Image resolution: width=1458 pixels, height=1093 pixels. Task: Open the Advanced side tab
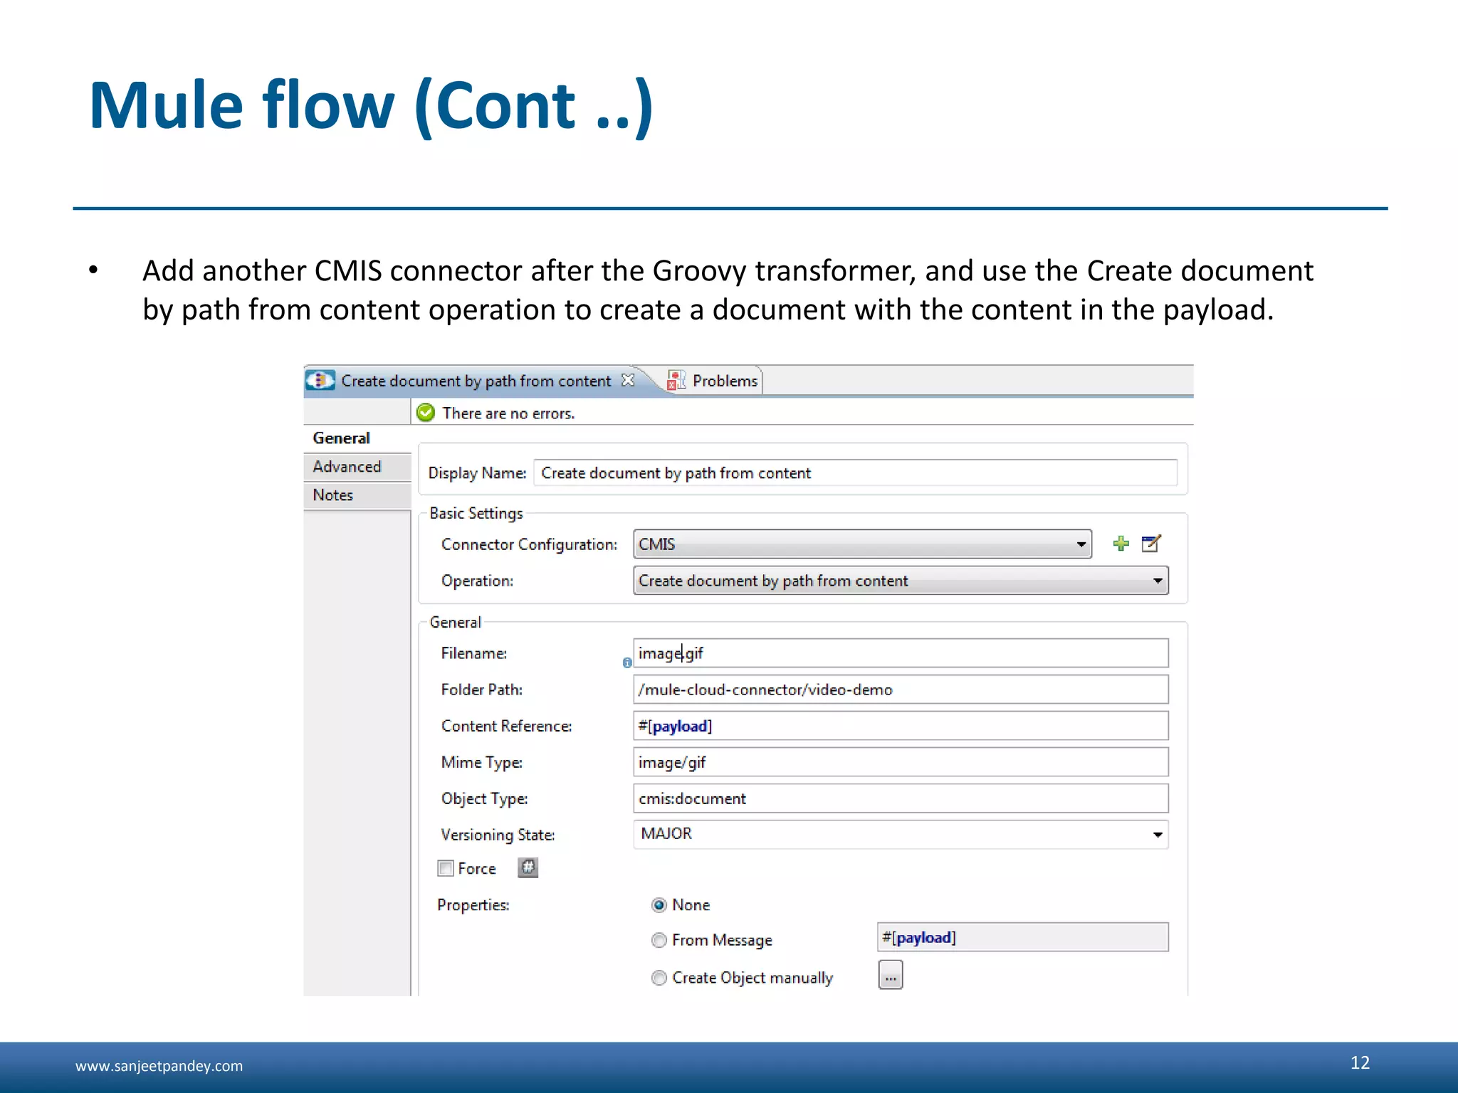tap(357, 467)
